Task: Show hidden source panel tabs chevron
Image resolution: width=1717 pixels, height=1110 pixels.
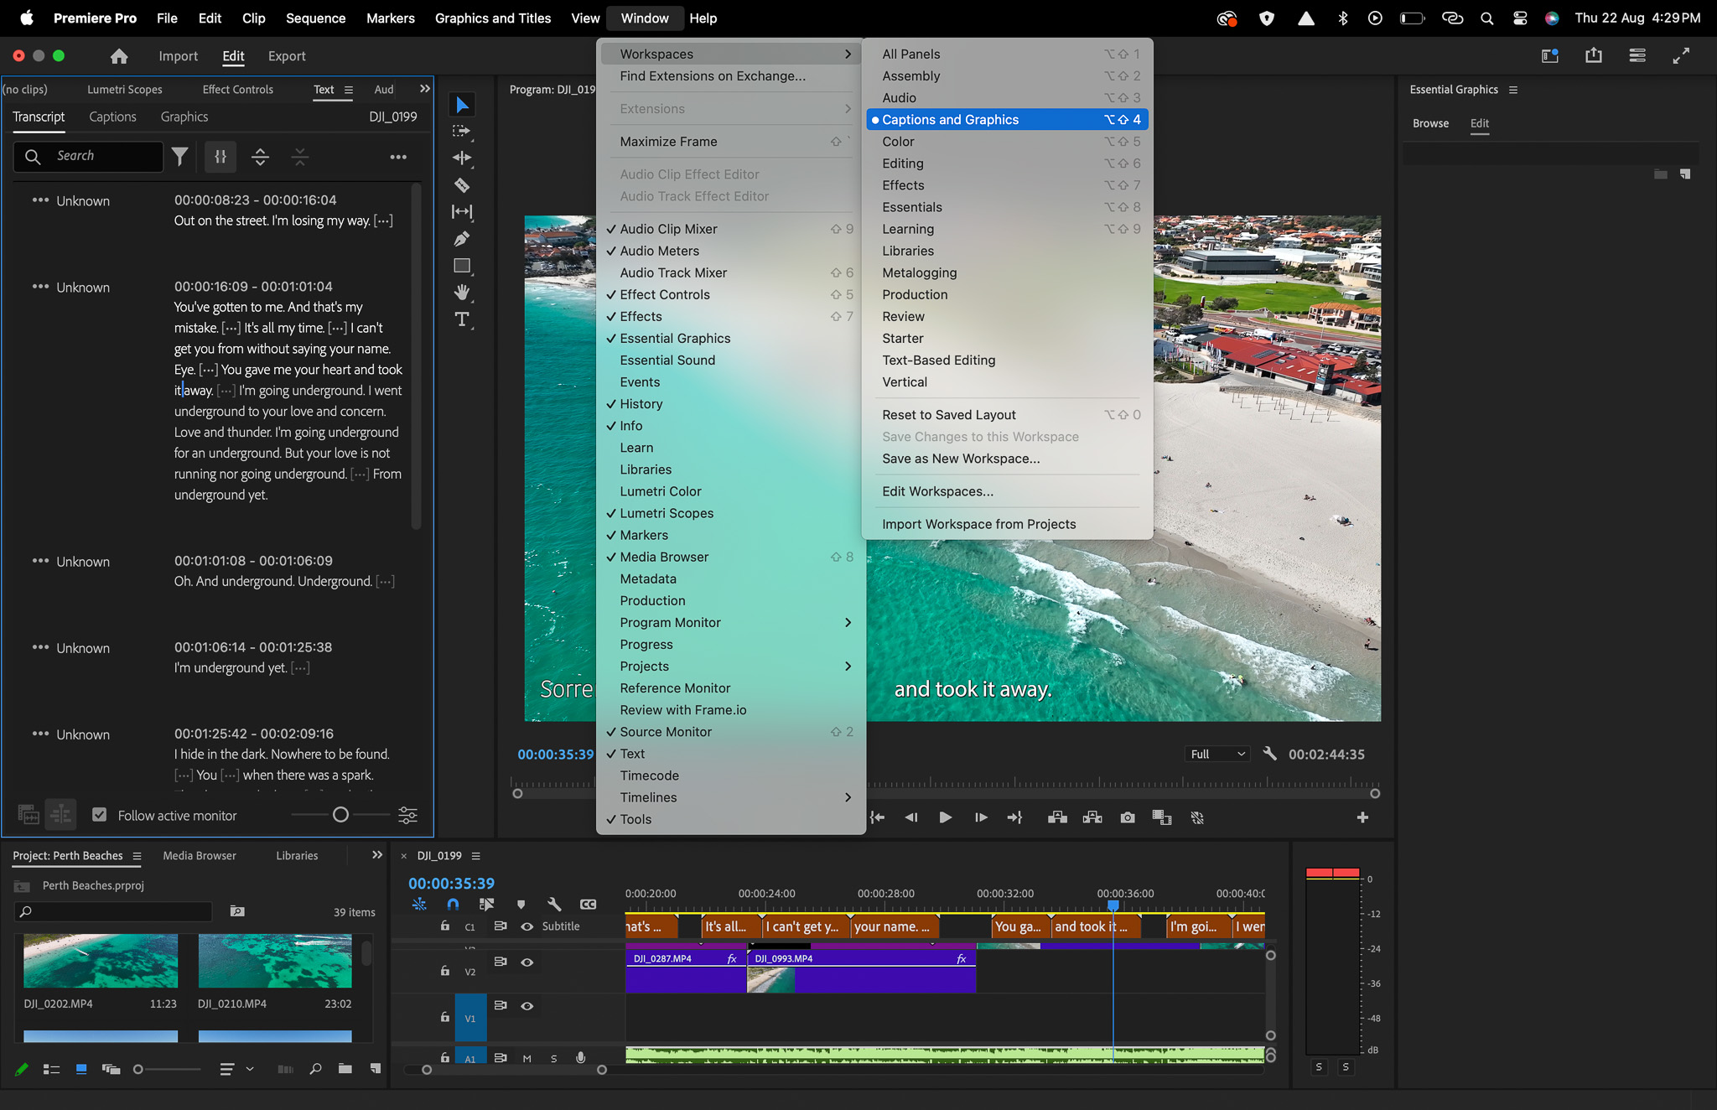Action: click(425, 89)
